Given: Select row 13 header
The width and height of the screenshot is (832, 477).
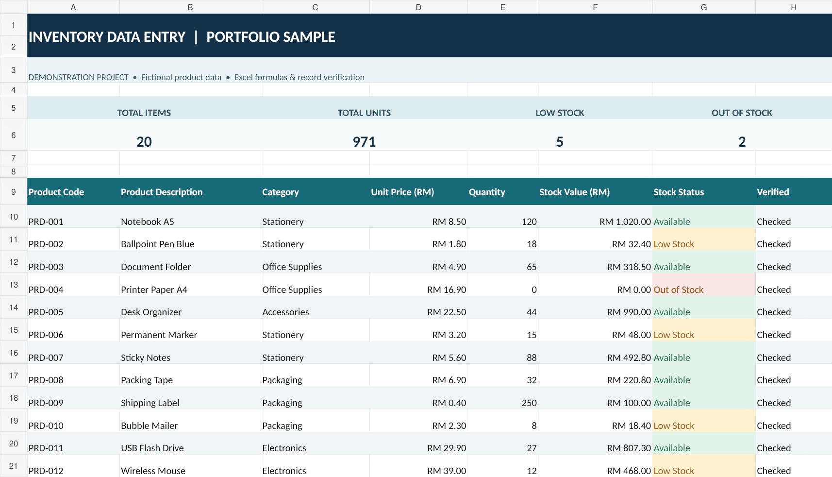Looking at the screenshot, I should pos(14,285).
